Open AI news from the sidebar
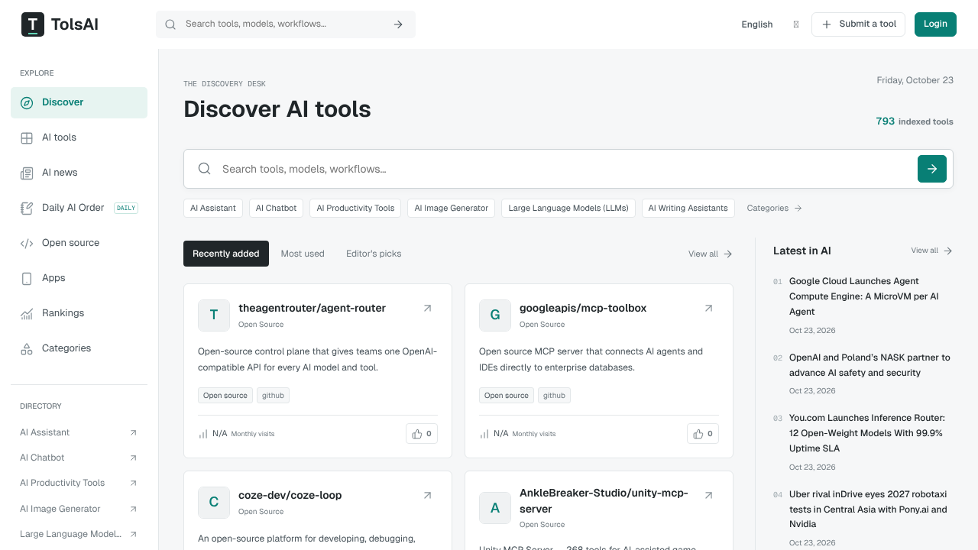 pos(79,173)
